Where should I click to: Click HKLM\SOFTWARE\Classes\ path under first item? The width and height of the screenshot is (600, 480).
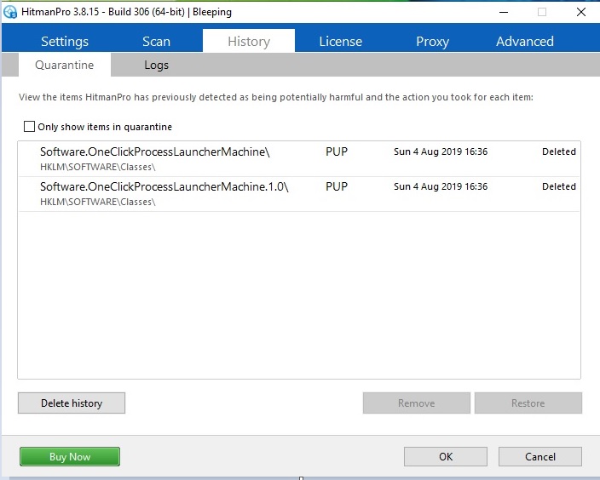tap(97, 167)
